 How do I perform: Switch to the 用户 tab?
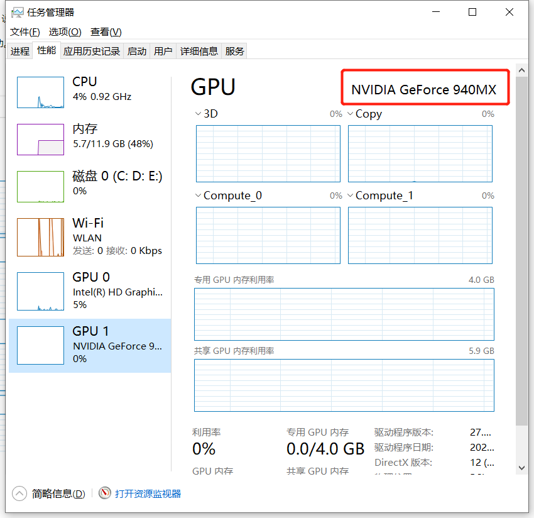tap(163, 51)
